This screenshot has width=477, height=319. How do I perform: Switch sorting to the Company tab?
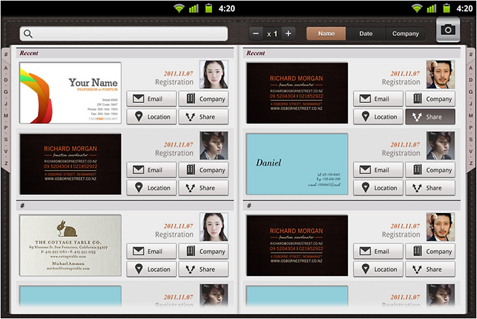(x=405, y=33)
